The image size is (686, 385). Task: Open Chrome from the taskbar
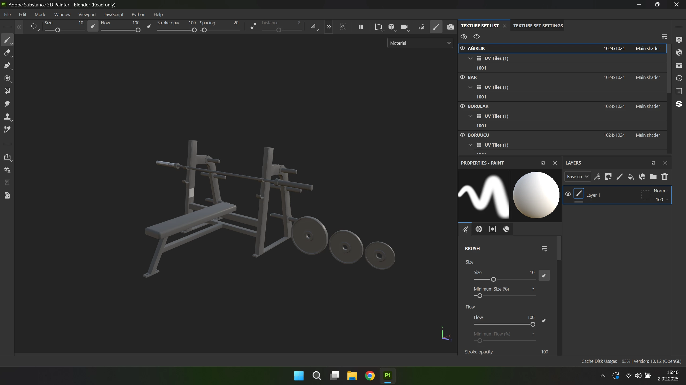[x=370, y=376]
